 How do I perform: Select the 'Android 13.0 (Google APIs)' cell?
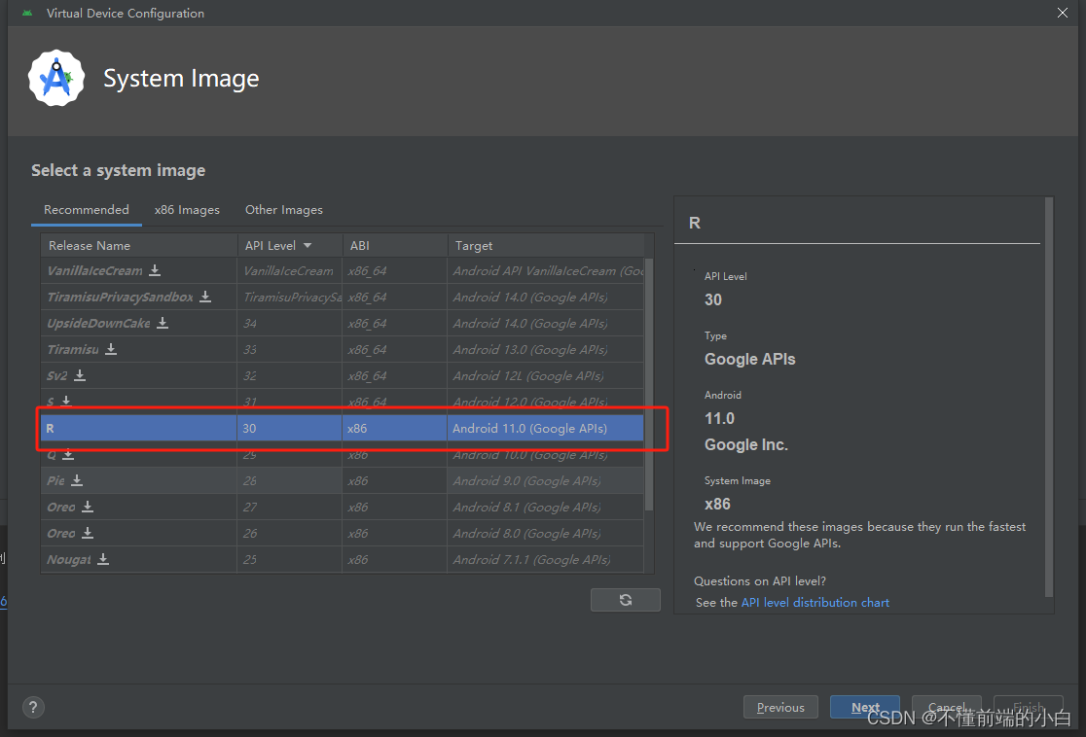[x=546, y=349]
